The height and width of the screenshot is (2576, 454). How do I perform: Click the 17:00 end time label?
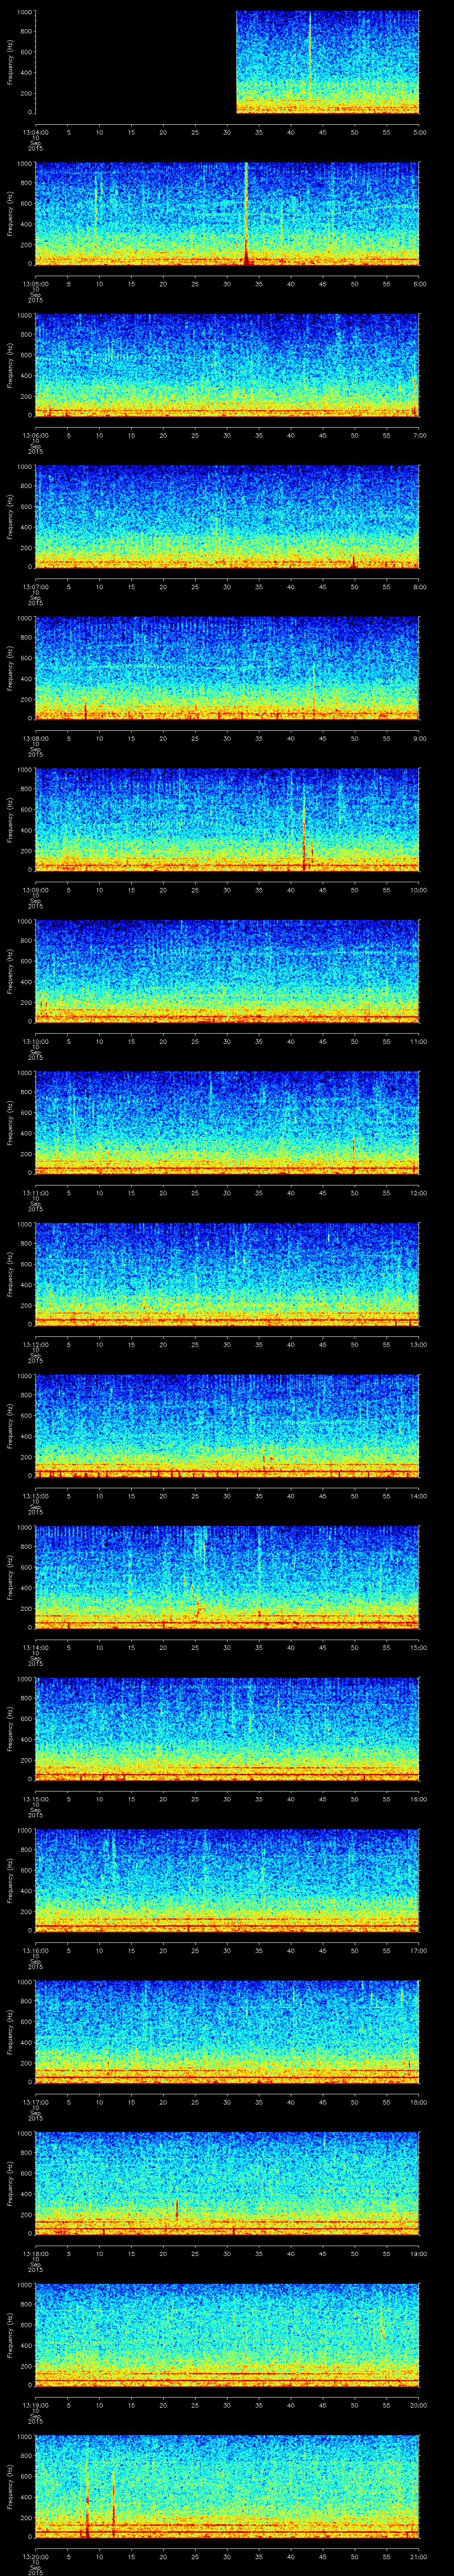419,1950
